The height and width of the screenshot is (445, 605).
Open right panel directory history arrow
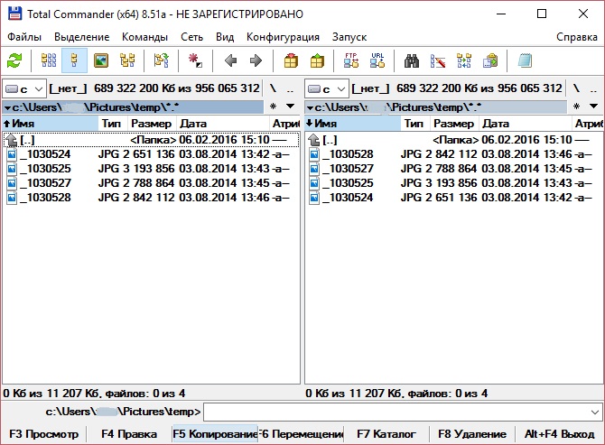click(x=593, y=107)
